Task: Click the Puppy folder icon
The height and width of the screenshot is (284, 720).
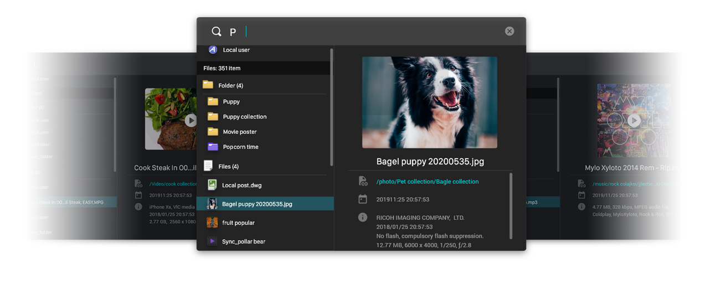Action: click(213, 101)
